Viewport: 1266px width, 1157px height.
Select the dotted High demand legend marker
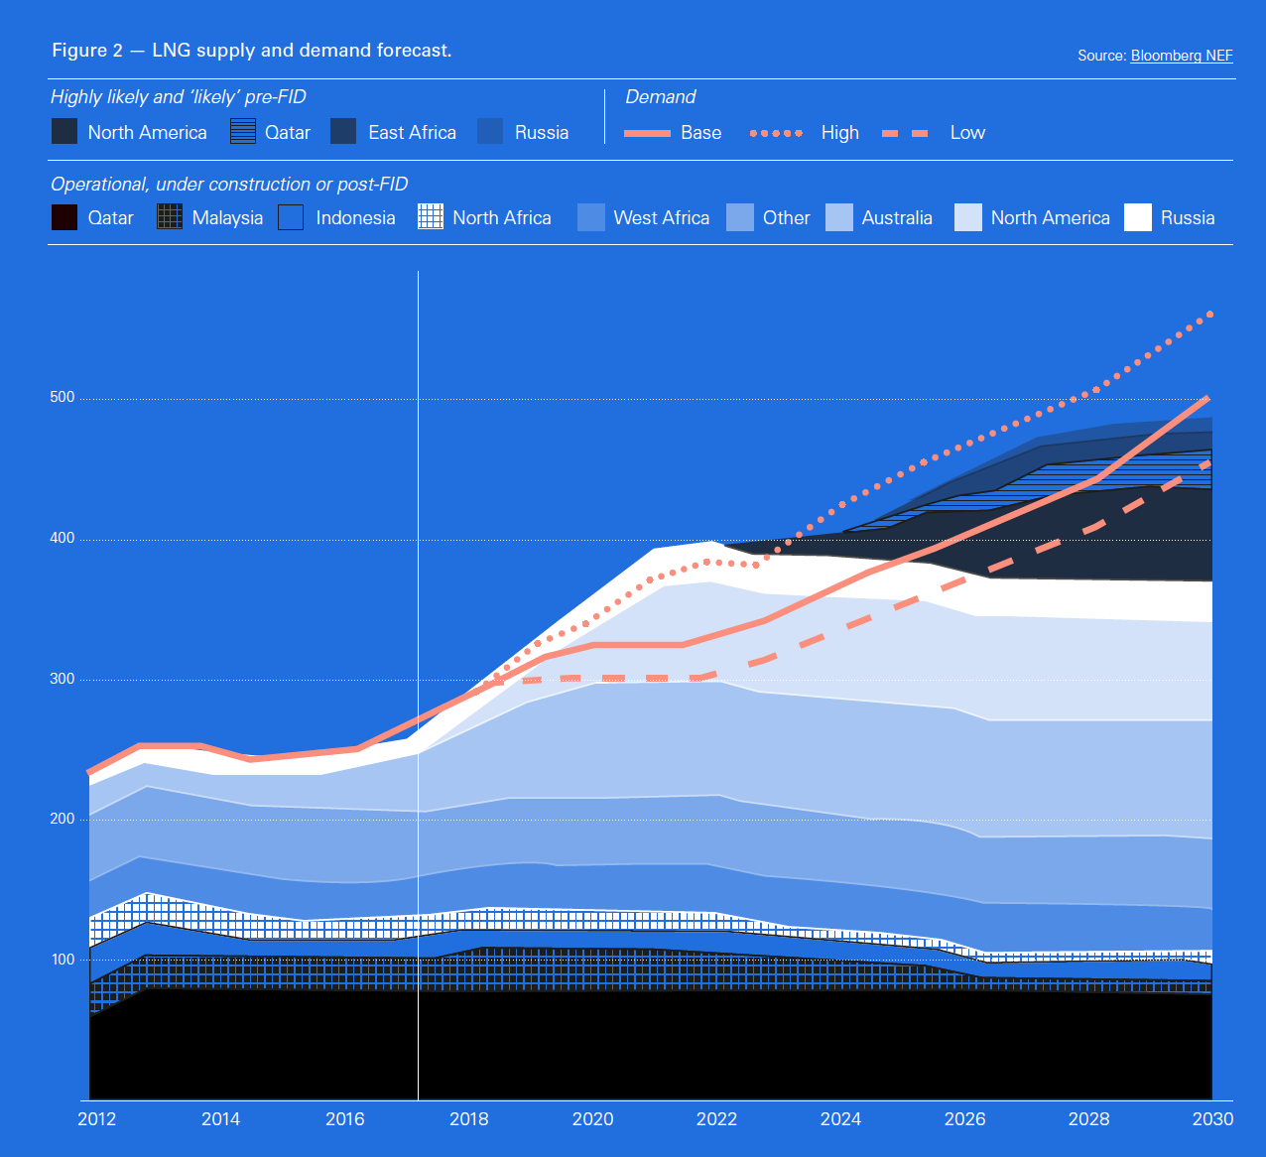click(x=776, y=133)
